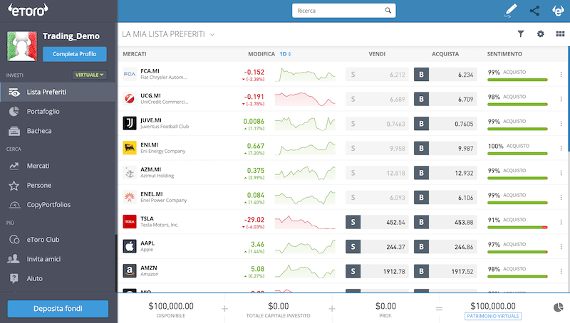Click the search magnifier icon

pyautogui.click(x=388, y=11)
